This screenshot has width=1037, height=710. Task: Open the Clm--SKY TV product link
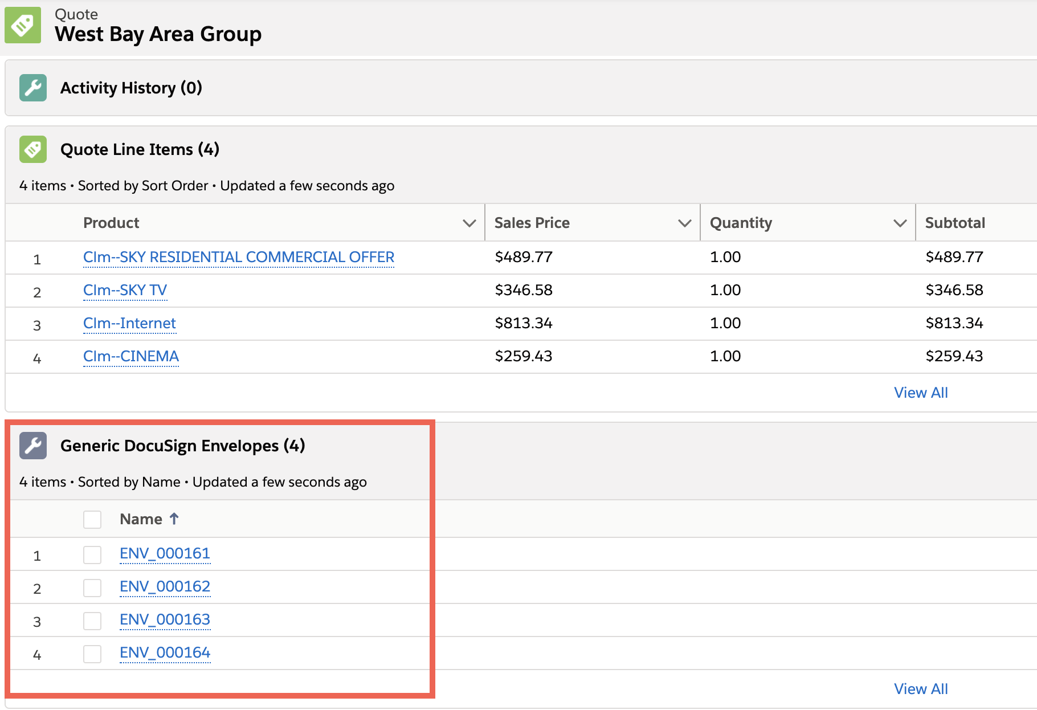pyautogui.click(x=125, y=290)
